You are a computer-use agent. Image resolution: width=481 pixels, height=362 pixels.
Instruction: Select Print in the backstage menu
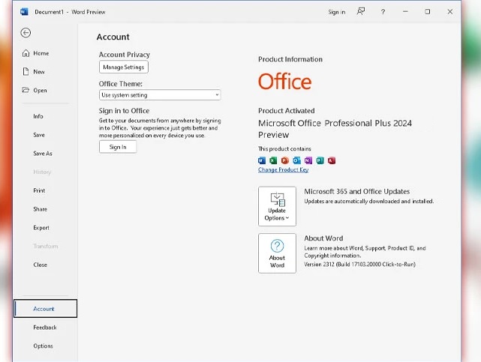click(x=39, y=190)
